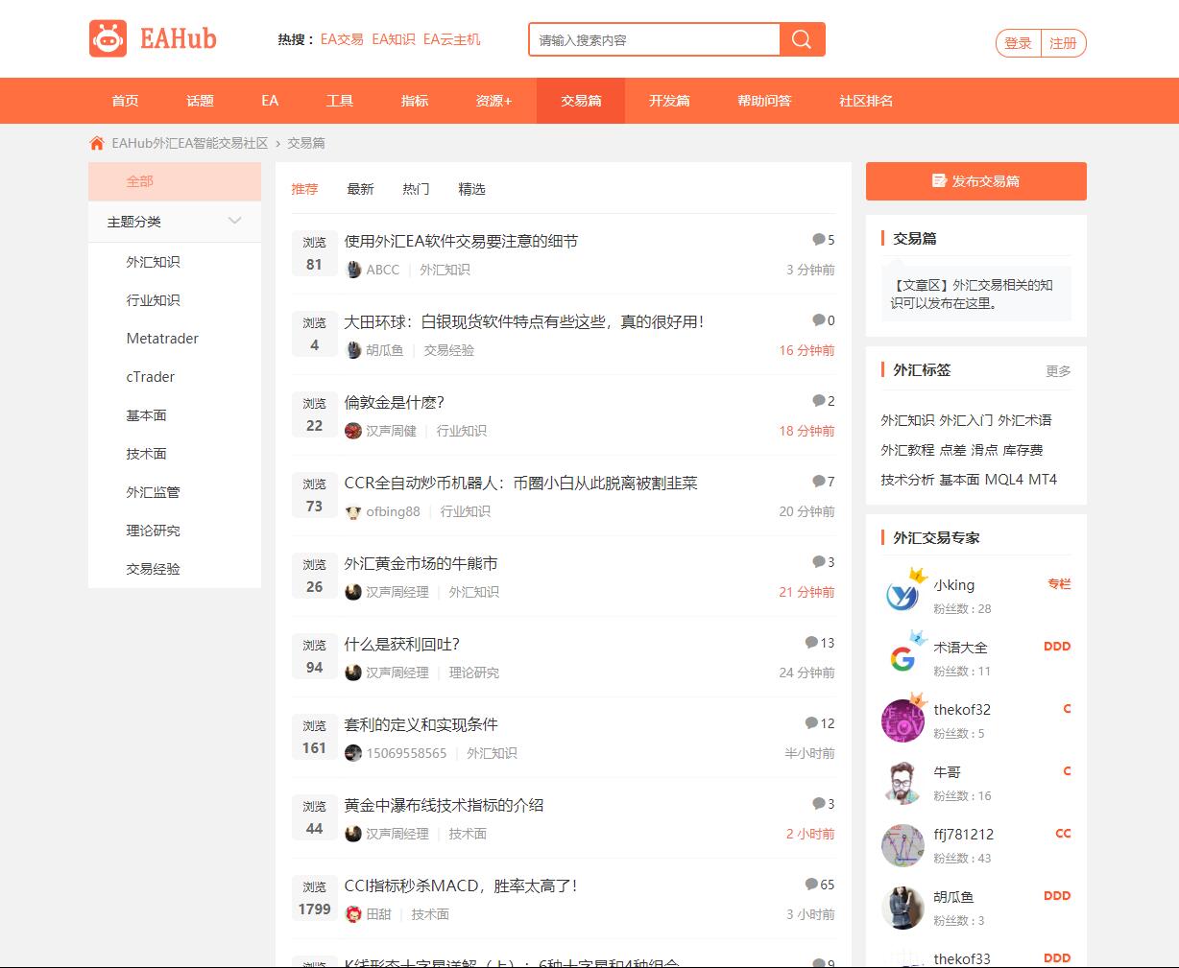Viewport: 1179px width, 968px height.
Task: Open 小king expert avatar
Action: (x=902, y=595)
